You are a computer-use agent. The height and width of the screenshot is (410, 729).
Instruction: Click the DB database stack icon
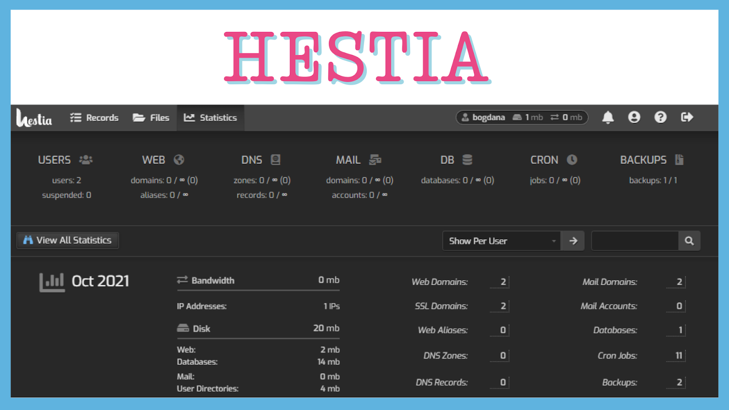click(467, 160)
